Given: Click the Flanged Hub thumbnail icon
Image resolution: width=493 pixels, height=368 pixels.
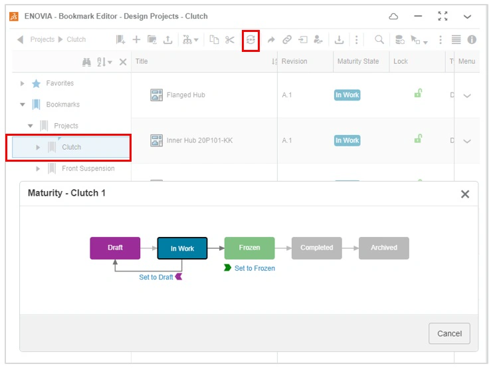Looking at the screenshot, I should tap(156, 95).
